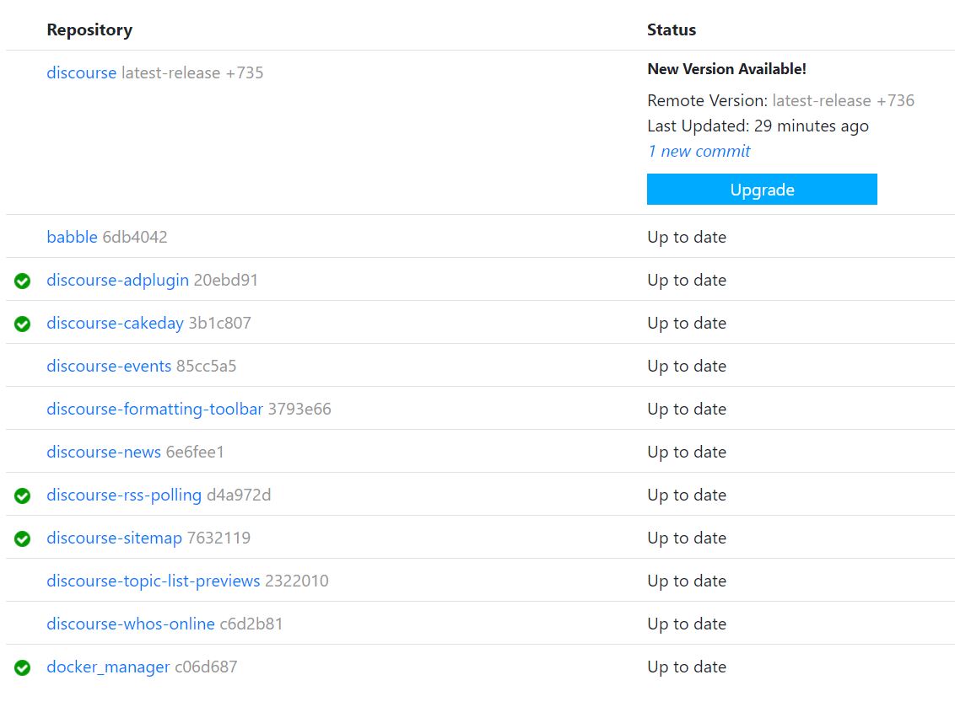
Task: Open the discourse-adplugin repository link
Action: click(x=117, y=280)
